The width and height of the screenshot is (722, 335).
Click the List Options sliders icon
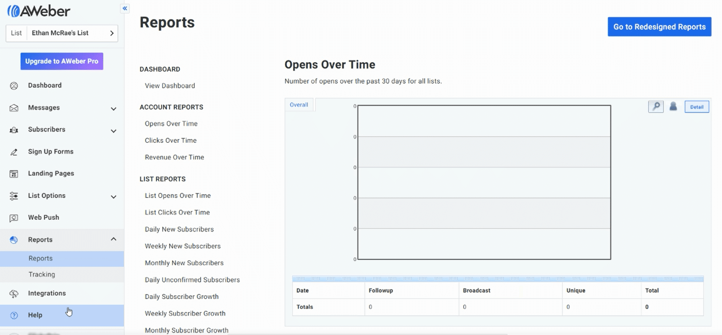click(14, 196)
